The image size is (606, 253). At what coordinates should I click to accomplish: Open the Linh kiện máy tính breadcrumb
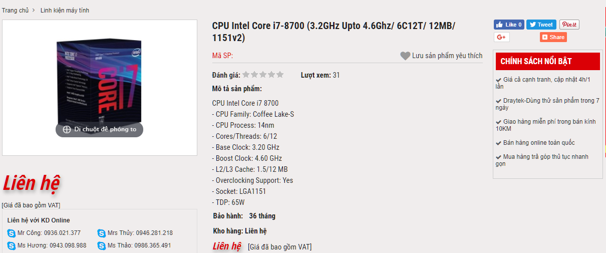pos(65,11)
